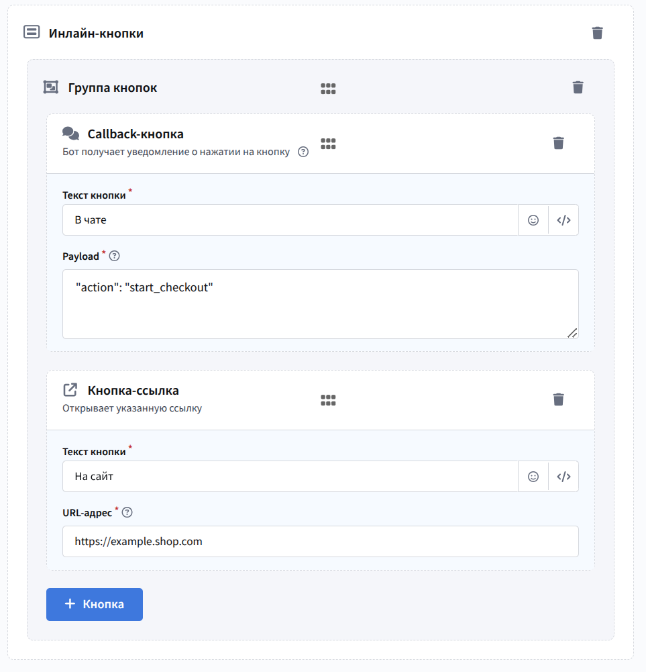This screenshot has width=646, height=672.
Task: Open emoji picker for 'На сайт' field
Action: pos(533,477)
